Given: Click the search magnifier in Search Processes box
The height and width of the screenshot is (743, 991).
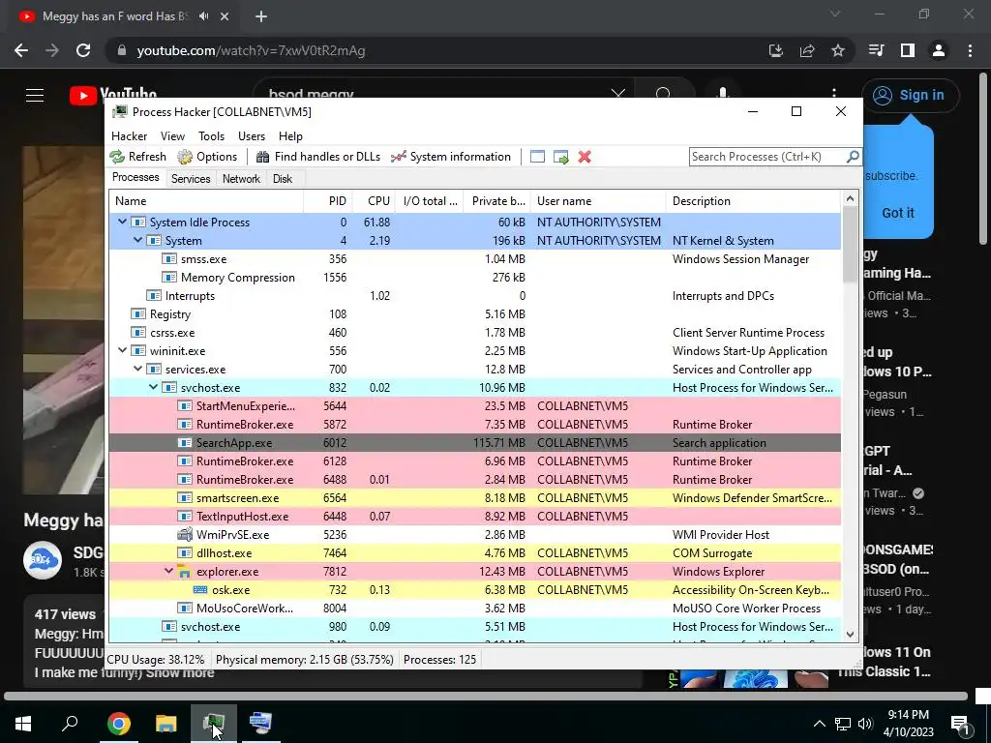Looking at the screenshot, I should (853, 156).
